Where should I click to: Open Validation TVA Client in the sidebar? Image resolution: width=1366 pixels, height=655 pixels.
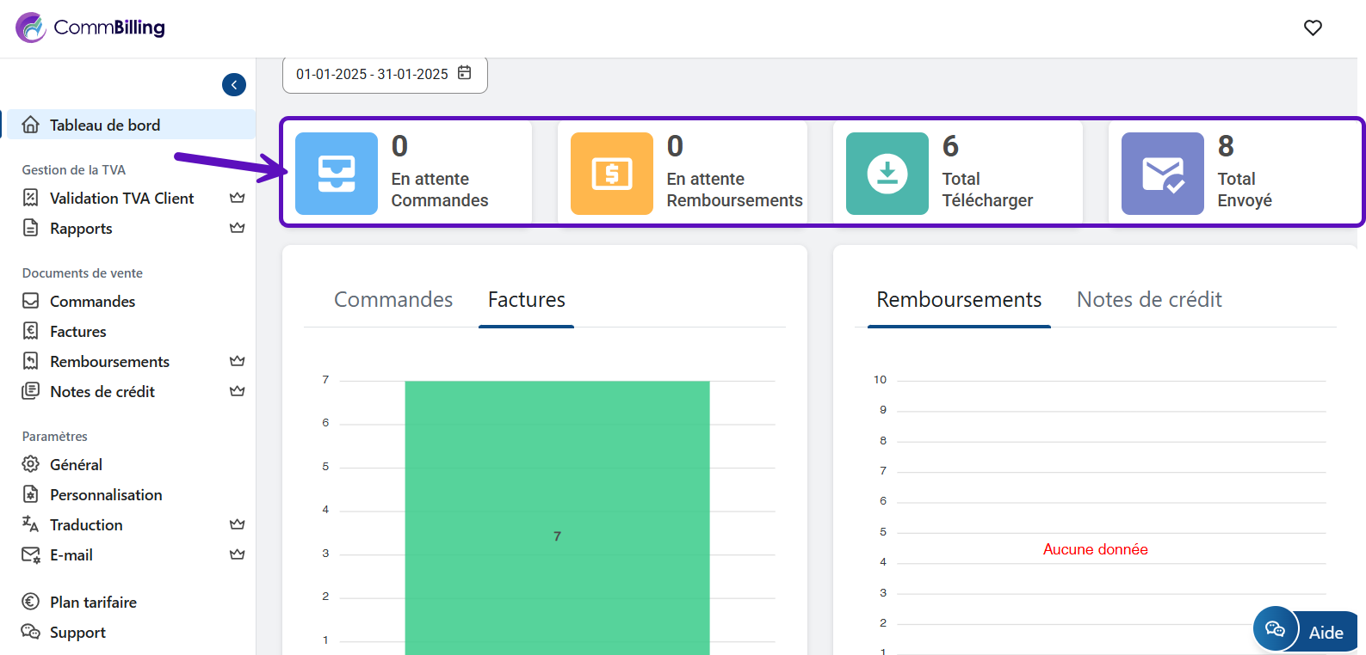tap(121, 199)
